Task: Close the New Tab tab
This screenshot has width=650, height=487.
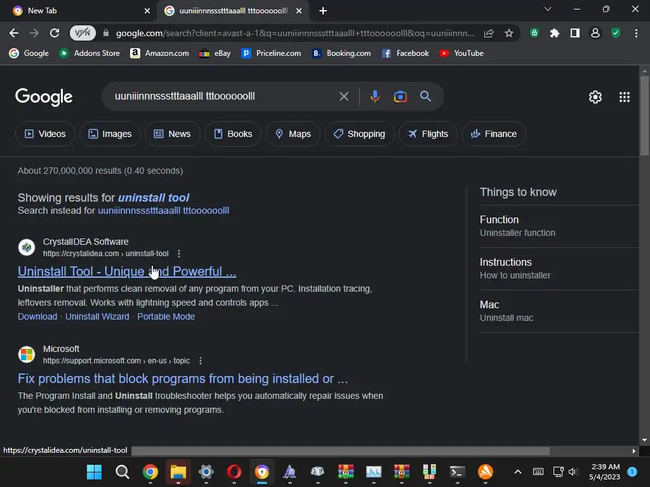Action: (147, 11)
